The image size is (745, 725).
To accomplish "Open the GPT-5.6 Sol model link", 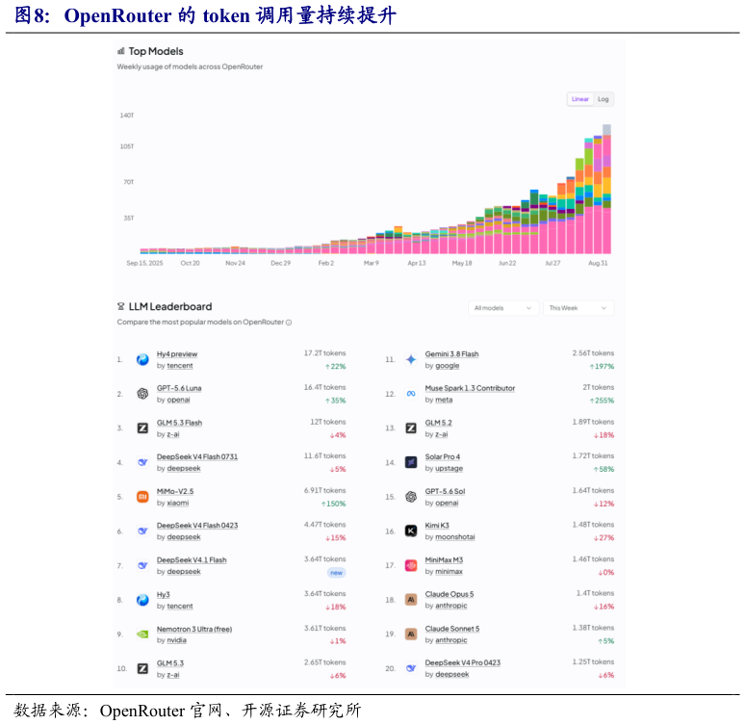I will pos(446,492).
